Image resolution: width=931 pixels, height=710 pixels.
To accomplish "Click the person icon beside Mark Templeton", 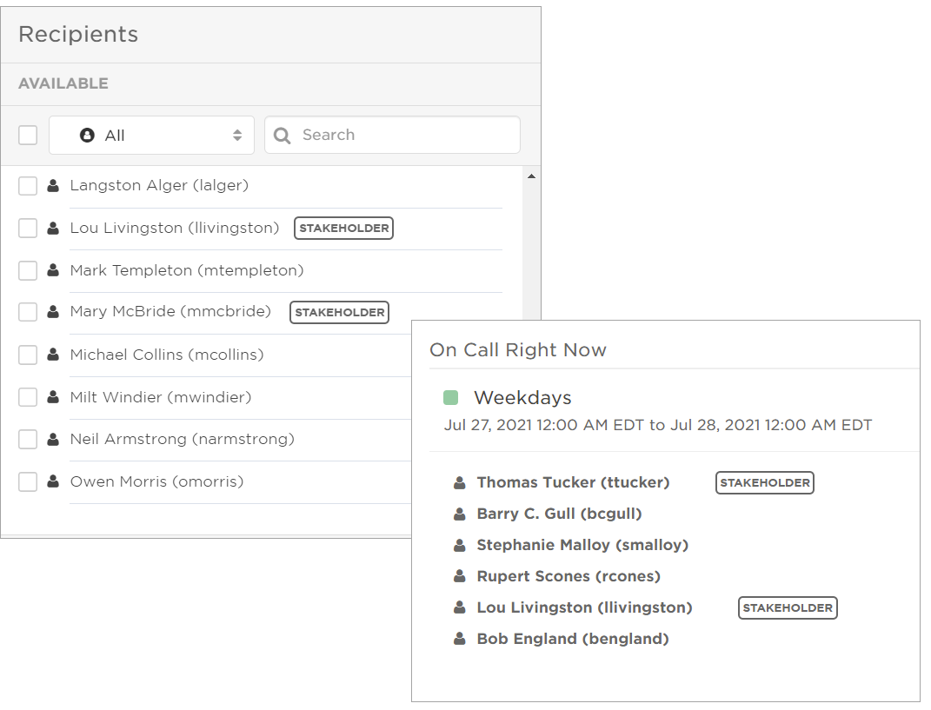I will [53, 270].
